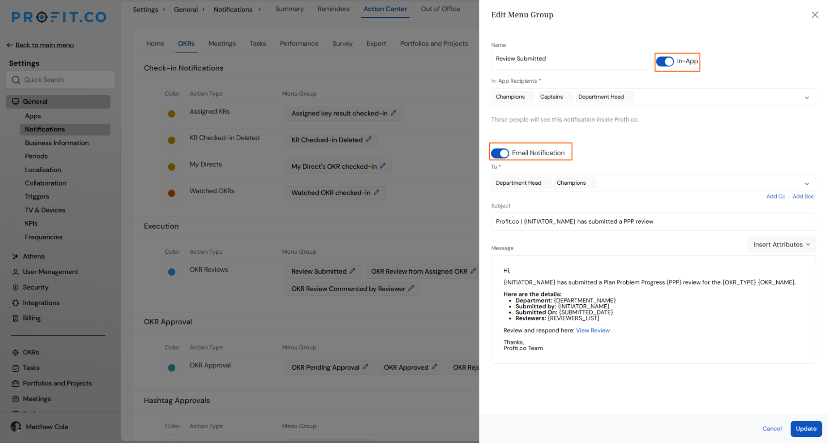
Task: Click the Assigned KRs color swatch
Action: click(x=171, y=114)
